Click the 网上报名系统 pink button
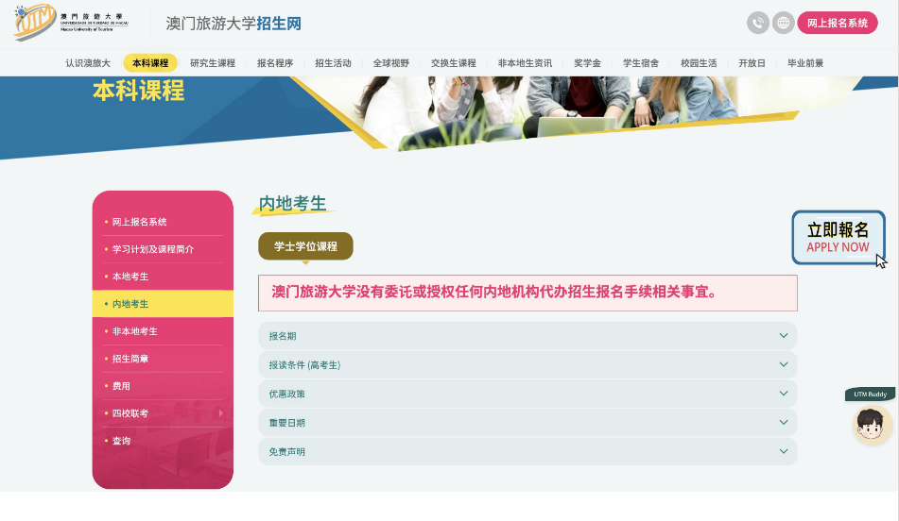Screen dimensions: 899x521 [837, 23]
